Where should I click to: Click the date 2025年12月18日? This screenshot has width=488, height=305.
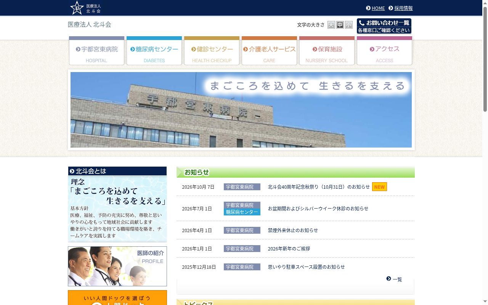pyautogui.click(x=199, y=267)
